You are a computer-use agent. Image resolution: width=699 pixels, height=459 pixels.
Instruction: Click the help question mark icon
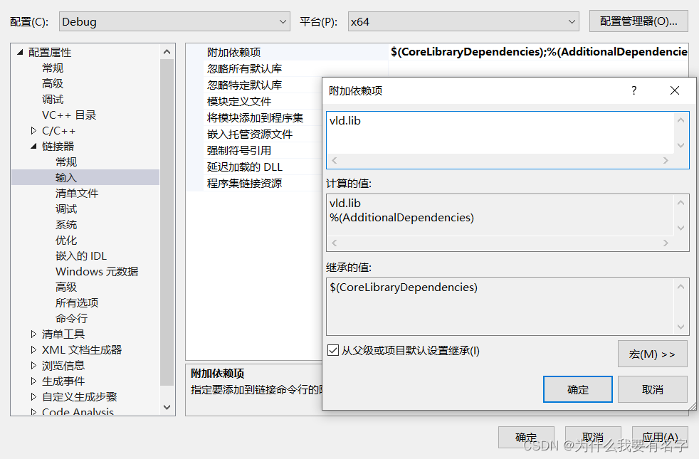click(634, 90)
